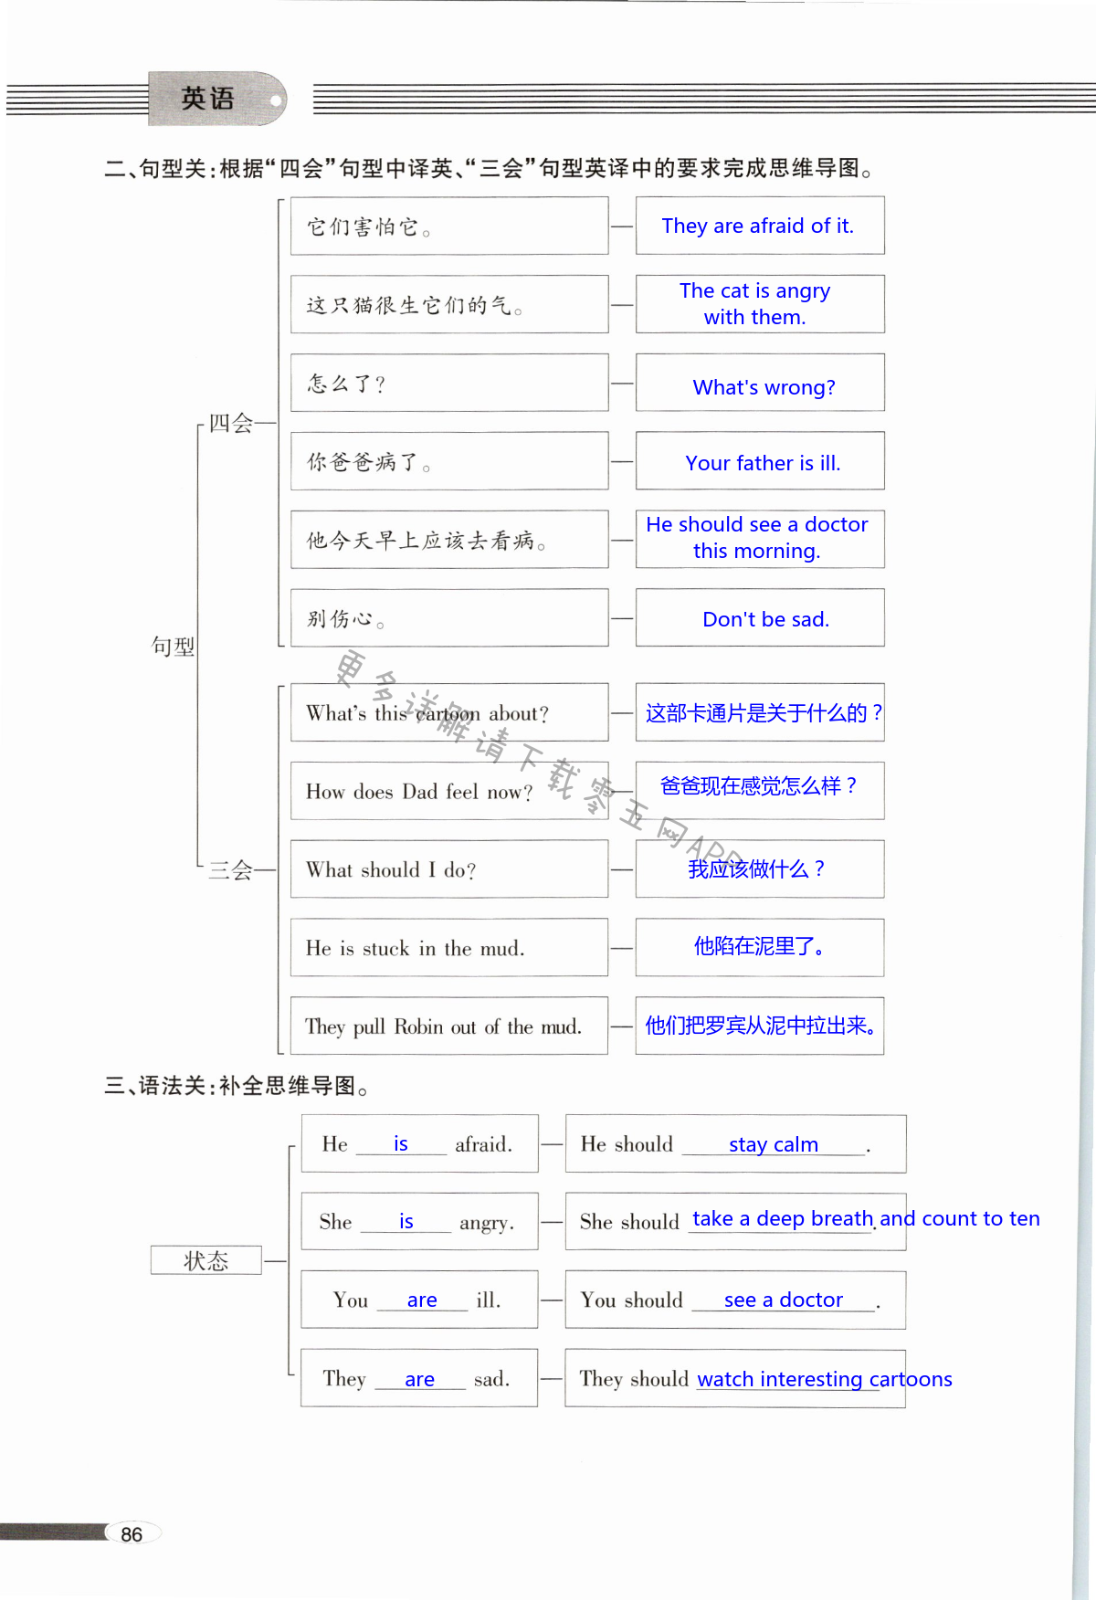Click the page number 86
The image size is (1096, 1600).
(x=132, y=1534)
